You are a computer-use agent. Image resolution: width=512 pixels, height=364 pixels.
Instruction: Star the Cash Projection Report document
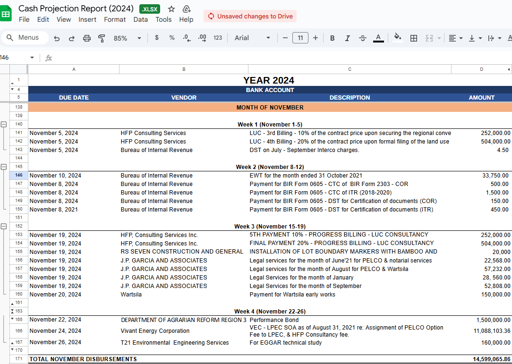click(x=171, y=9)
